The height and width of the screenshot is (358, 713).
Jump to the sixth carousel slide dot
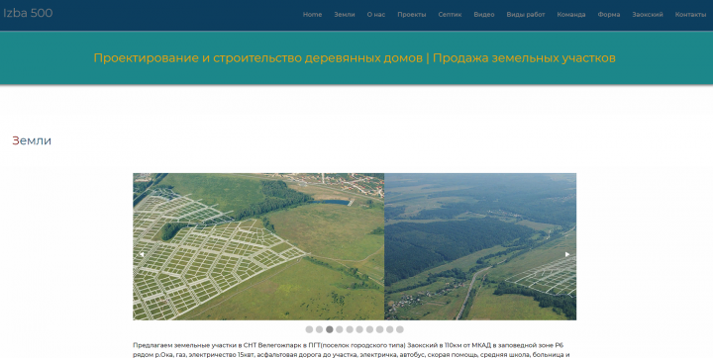click(359, 329)
